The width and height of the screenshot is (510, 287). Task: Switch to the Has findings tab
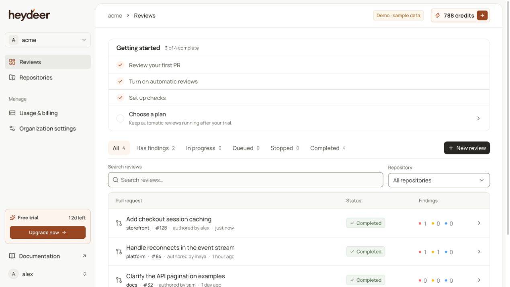156,148
